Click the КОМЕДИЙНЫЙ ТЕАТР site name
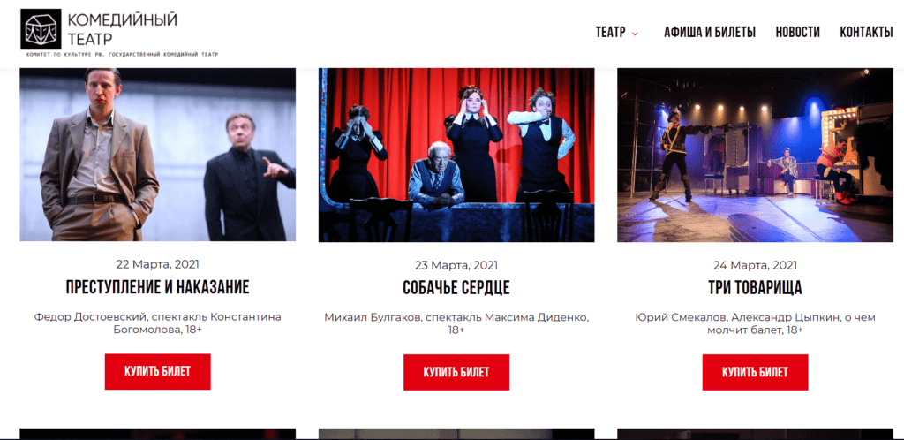The width and height of the screenshot is (904, 440). [122, 29]
